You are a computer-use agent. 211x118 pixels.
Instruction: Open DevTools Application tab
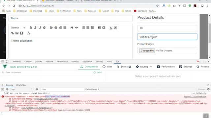point(87,62)
